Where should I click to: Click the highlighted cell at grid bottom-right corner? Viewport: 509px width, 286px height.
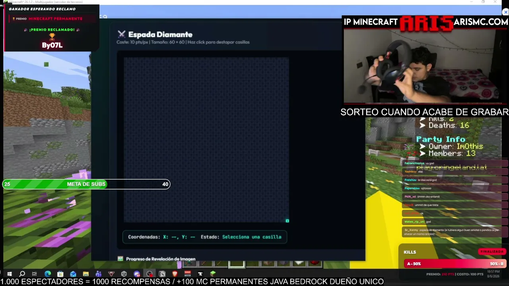(x=287, y=221)
